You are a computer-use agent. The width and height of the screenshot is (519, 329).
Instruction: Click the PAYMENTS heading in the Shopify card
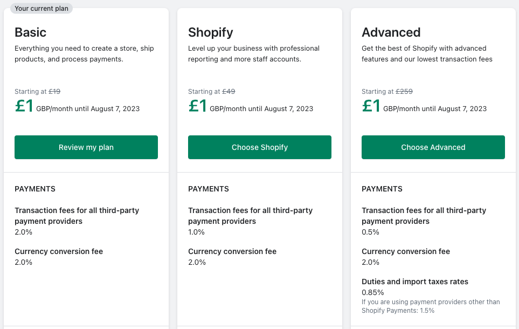tap(209, 189)
